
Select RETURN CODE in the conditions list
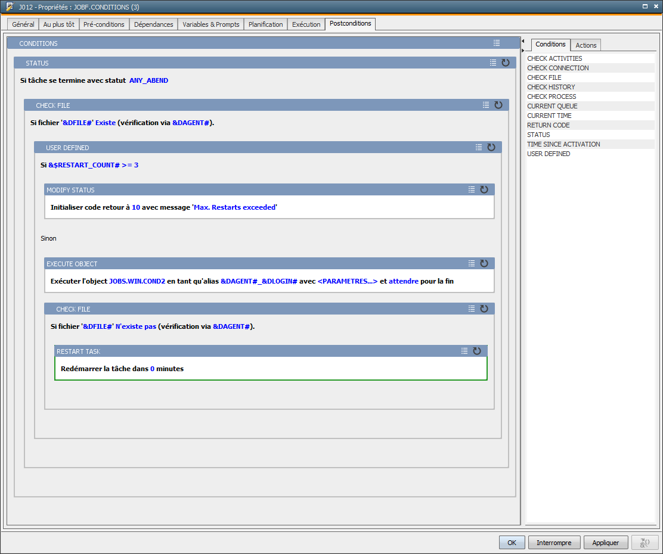(x=590, y=125)
